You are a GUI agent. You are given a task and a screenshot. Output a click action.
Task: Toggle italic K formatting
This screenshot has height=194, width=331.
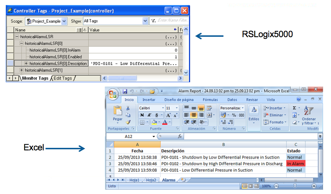(x=149, y=115)
